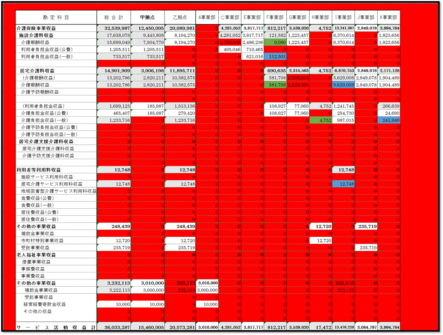Select the cell with value 32,539,987
Viewport: 443px width, 335px height.
(114, 28)
